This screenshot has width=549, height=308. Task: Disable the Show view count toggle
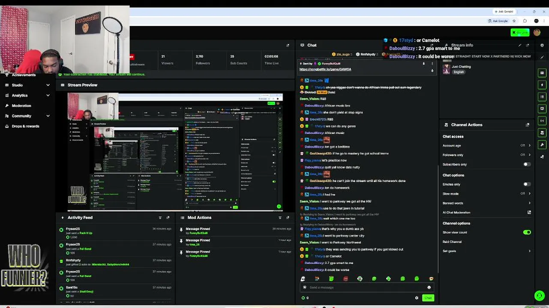[527, 232]
